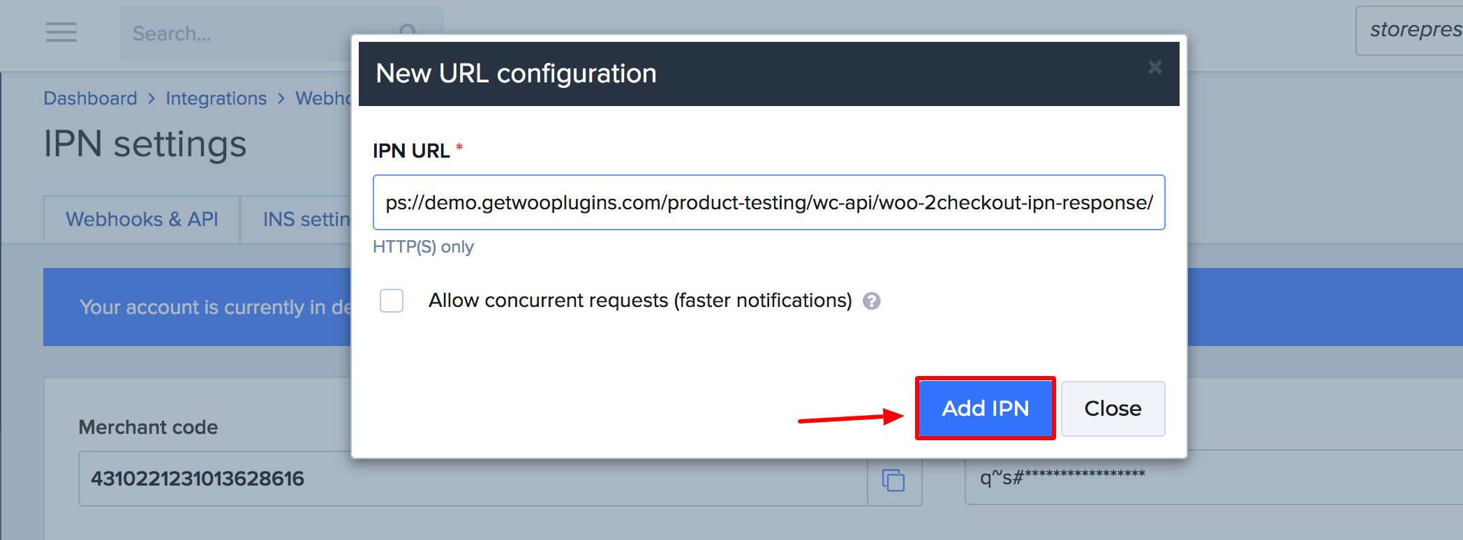Viewport: 1463px width, 540px height.
Task: Click the Add IPN button
Action: click(x=985, y=408)
